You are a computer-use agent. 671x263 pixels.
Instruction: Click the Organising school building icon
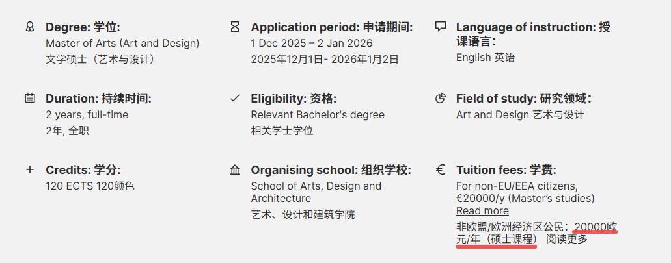tap(235, 170)
